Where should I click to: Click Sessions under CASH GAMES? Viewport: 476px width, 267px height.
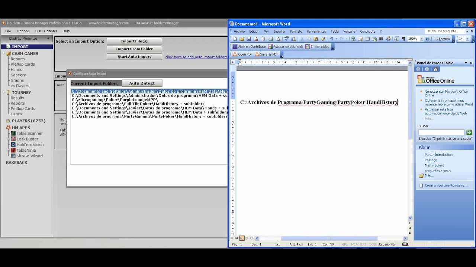coord(19,75)
